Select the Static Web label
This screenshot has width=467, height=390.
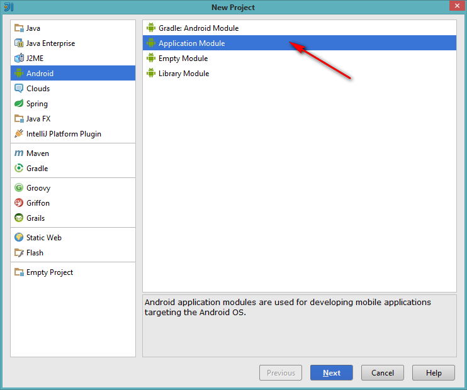[44, 238]
